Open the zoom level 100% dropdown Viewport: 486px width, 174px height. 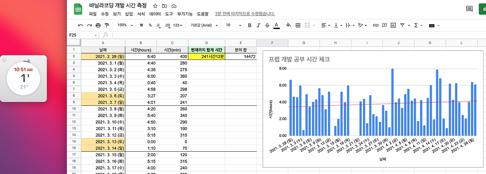click(125, 25)
